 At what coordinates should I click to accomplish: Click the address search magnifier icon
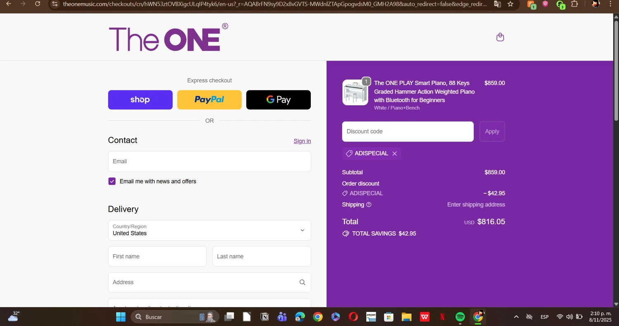click(302, 282)
